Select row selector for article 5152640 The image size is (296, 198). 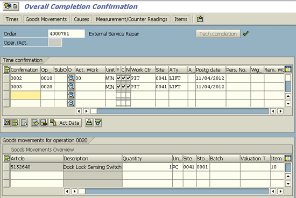(x=6, y=167)
